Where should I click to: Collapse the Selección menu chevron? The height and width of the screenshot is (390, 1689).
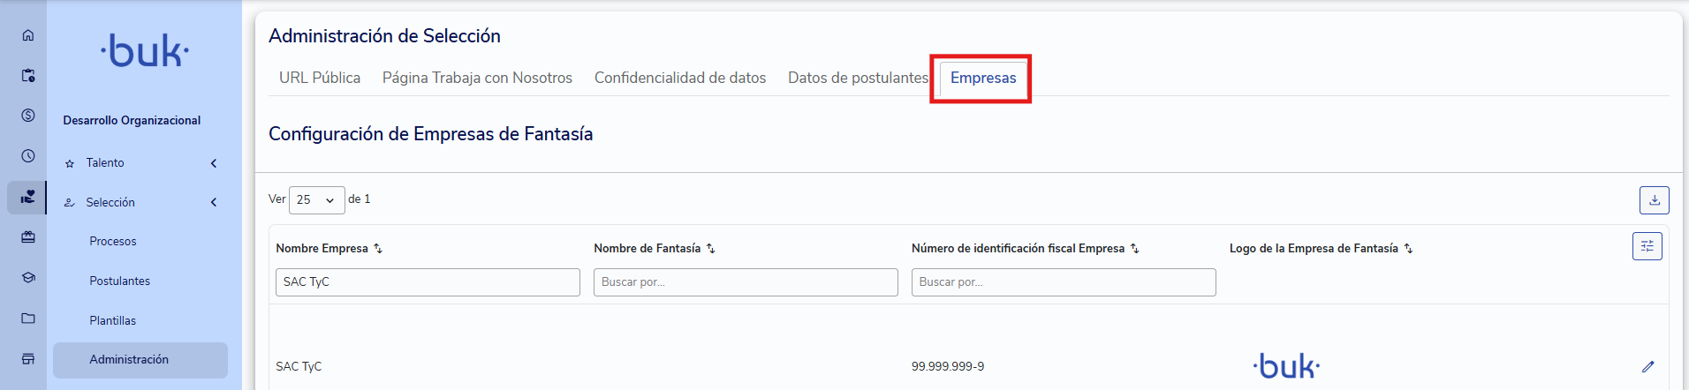214,203
